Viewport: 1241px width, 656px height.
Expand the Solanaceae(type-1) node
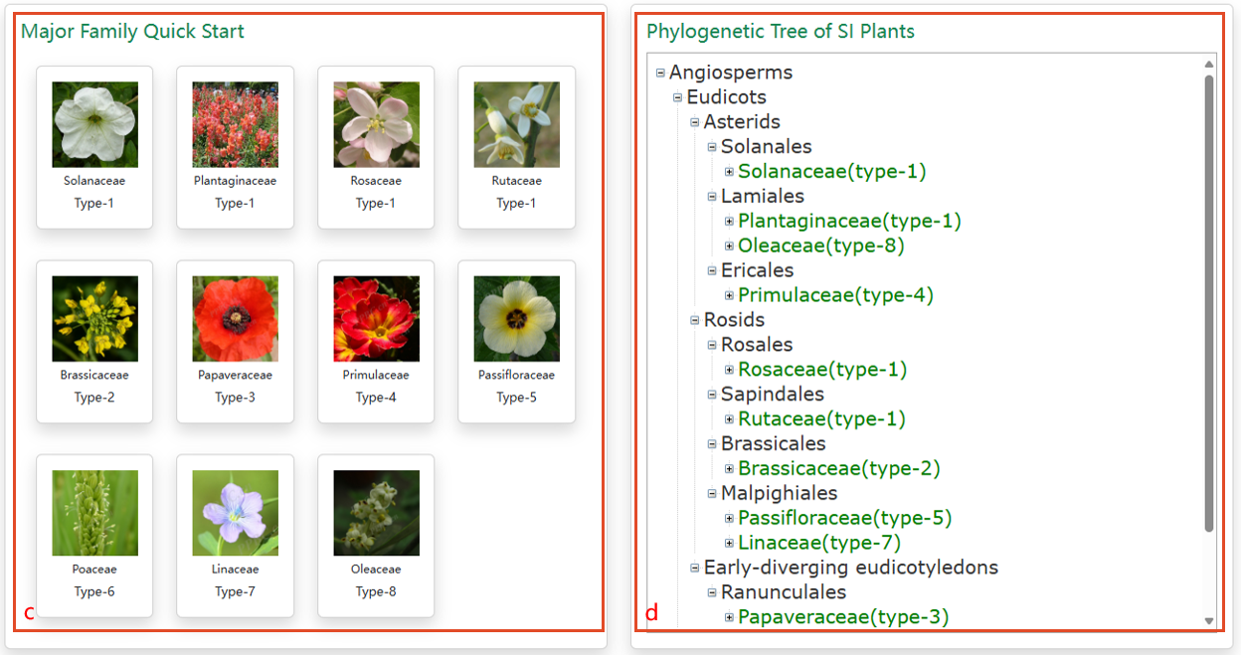click(729, 172)
